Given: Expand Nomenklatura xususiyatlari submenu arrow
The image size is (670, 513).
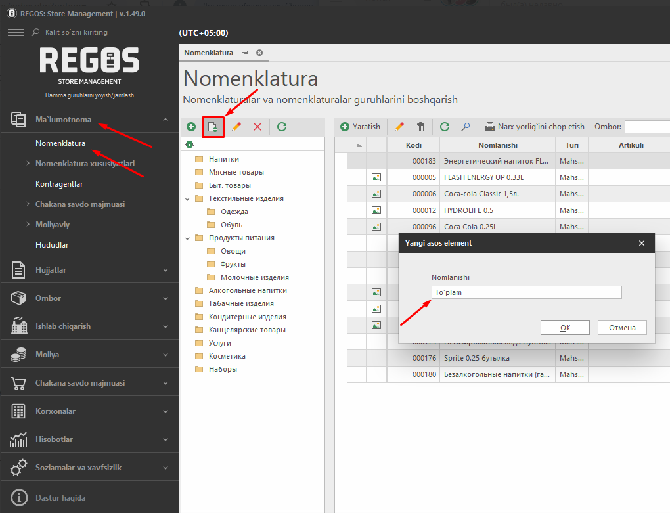Looking at the screenshot, I should click(28, 163).
